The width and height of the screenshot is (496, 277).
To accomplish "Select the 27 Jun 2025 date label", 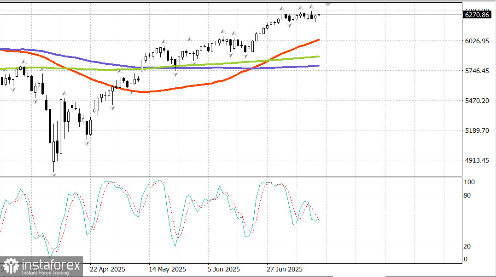I will (x=285, y=269).
